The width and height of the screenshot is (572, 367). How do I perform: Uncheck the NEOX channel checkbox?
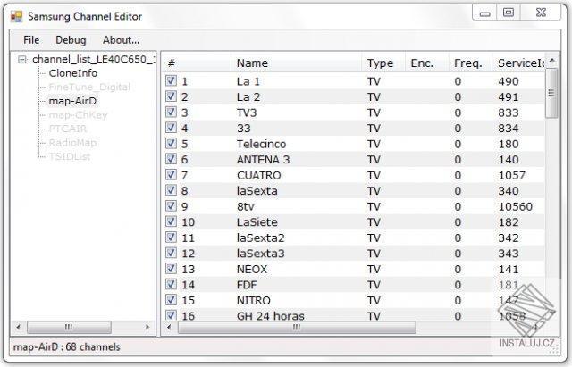171,269
